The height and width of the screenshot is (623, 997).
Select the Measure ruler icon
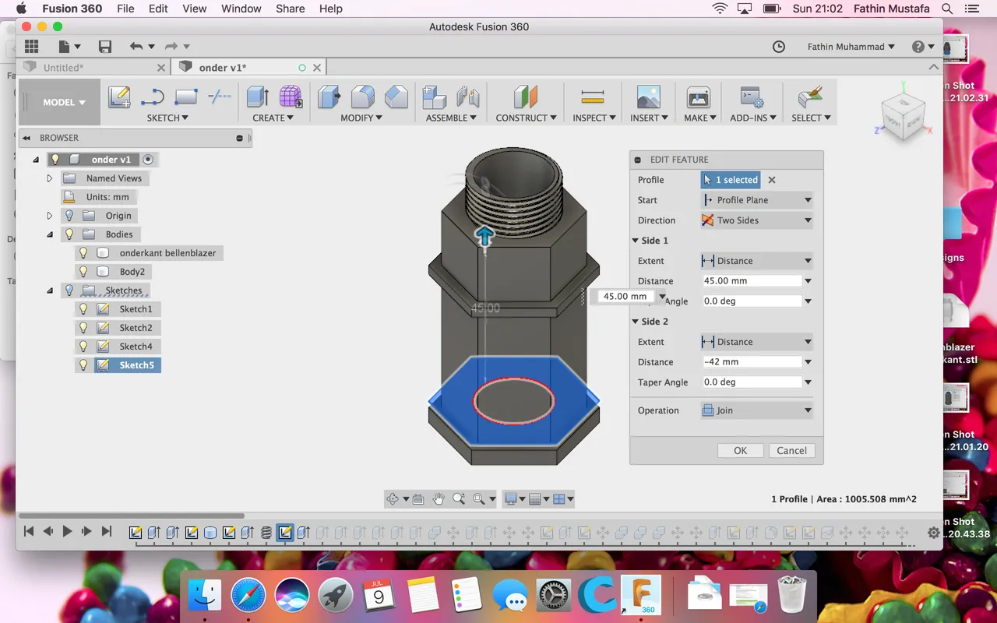click(x=593, y=97)
